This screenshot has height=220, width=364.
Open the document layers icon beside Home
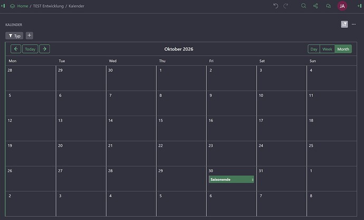coord(12,6)
